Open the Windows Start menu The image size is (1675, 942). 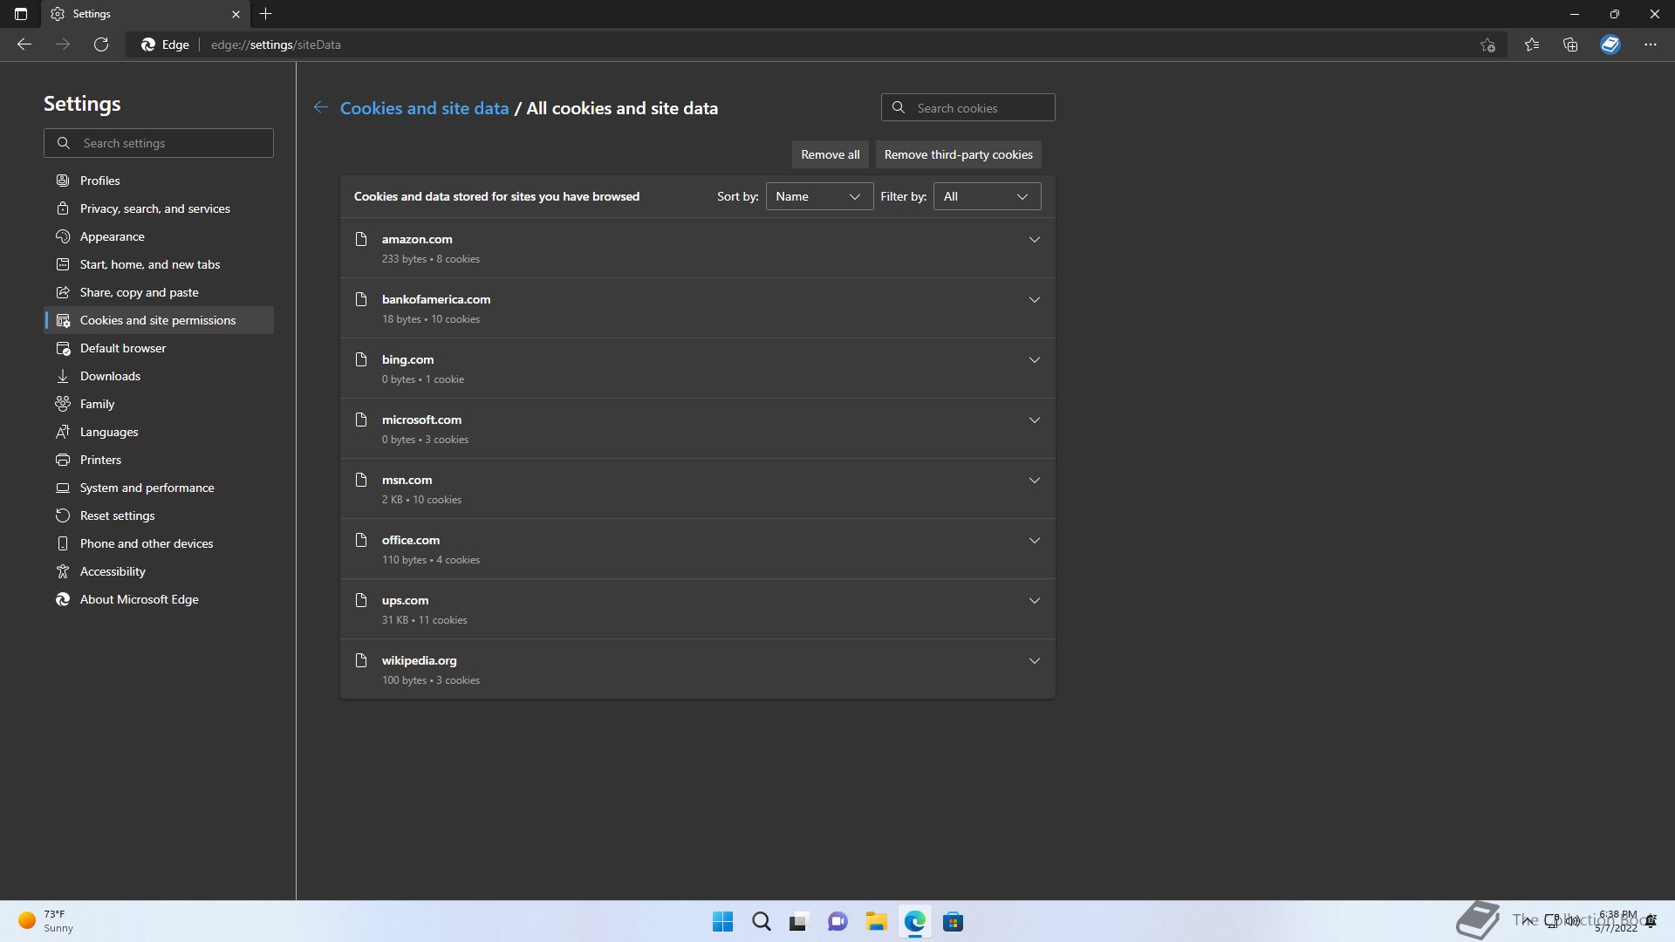point(723,922)
